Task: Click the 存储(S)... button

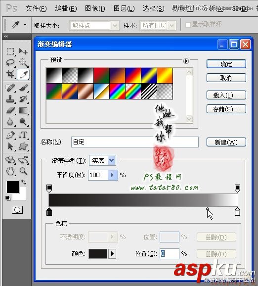Action: (x=226, y=109)
